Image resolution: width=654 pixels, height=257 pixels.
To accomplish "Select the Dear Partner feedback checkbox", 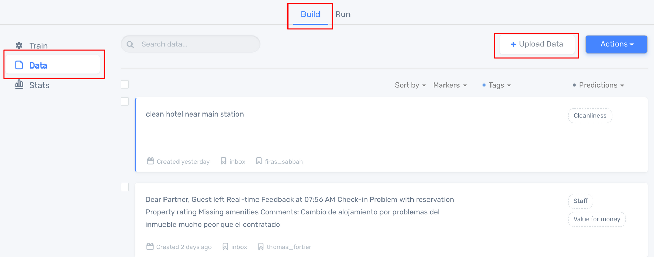I will point(125,187).
